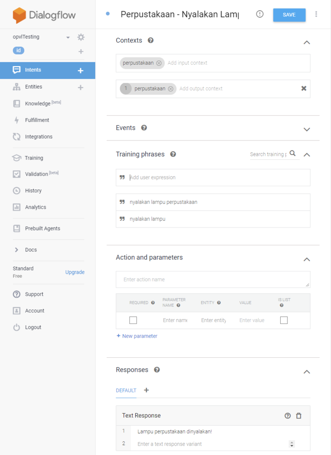Open the opvlTesting agent dropdown
Screen dimensions: 331x455
(68, 37)
